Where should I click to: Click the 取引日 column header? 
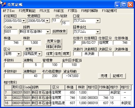[x=17, y=87]
